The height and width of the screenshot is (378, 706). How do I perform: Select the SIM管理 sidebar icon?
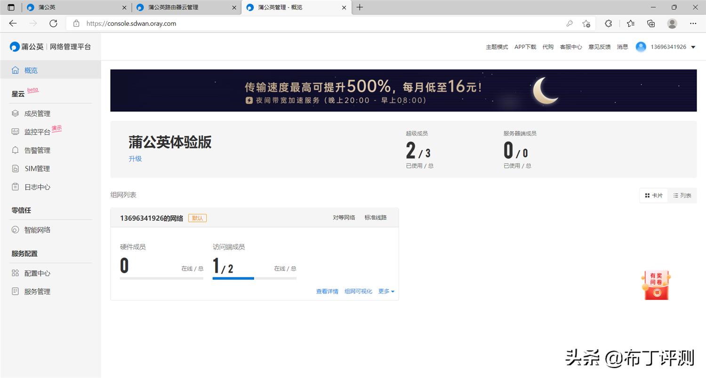coord(15,168)
